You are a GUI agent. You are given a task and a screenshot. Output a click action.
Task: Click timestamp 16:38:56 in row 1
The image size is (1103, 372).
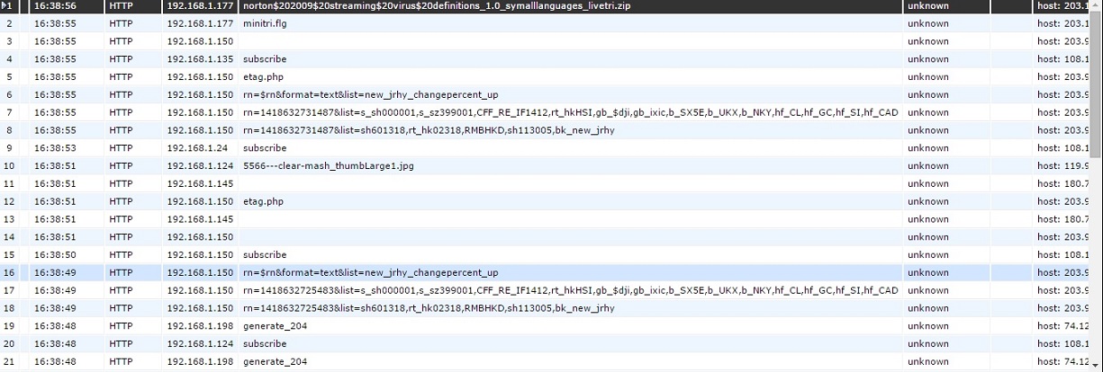click(x=53, y=5)
